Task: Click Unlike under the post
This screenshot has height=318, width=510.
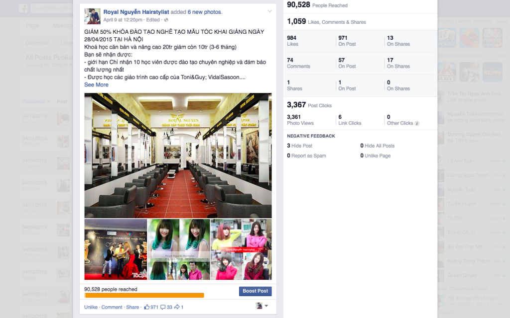Action: click(91, 307)
